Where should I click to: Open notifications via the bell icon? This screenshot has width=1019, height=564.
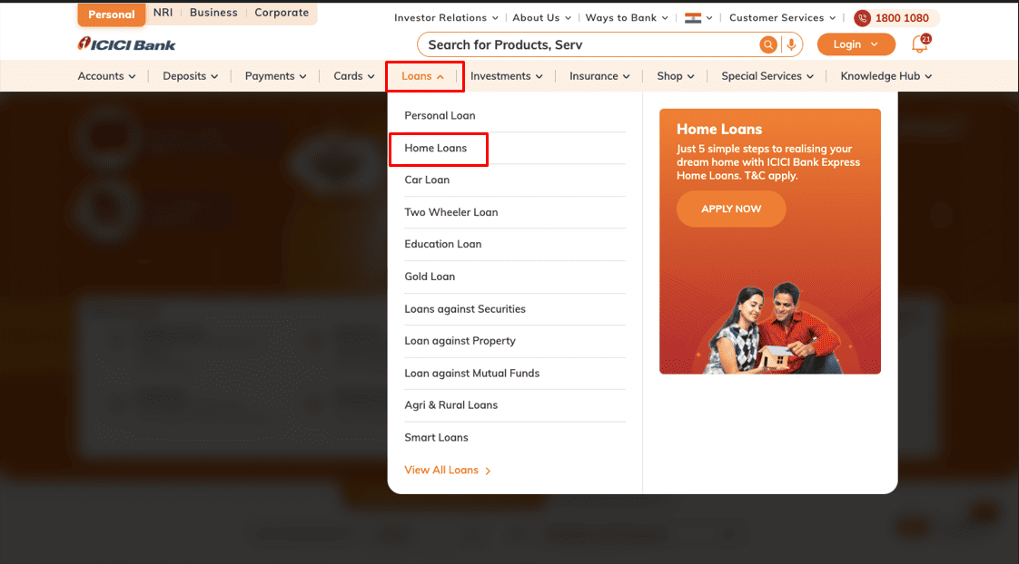pos(918,44)
